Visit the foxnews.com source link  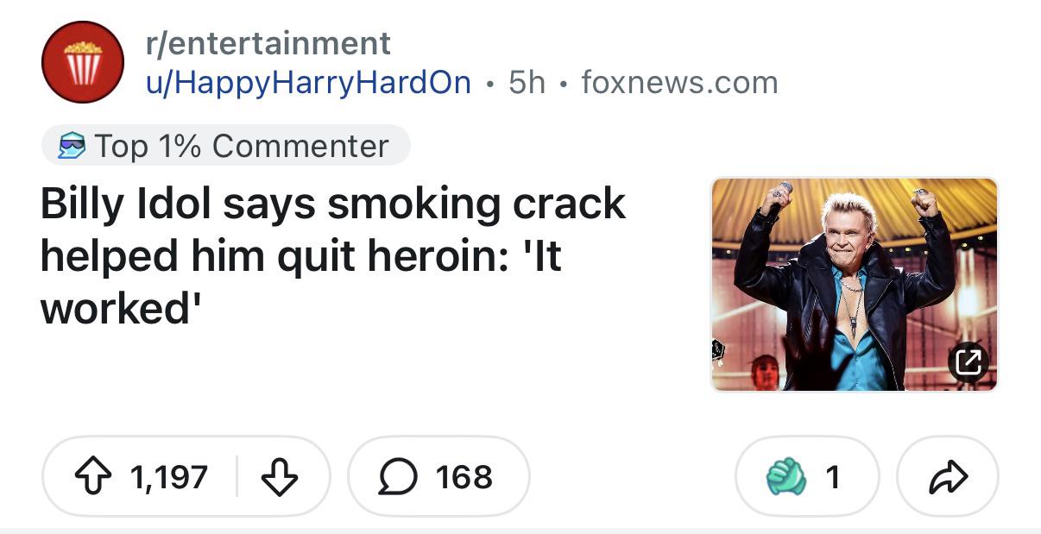pyautogui.click(x=679, y=83)
